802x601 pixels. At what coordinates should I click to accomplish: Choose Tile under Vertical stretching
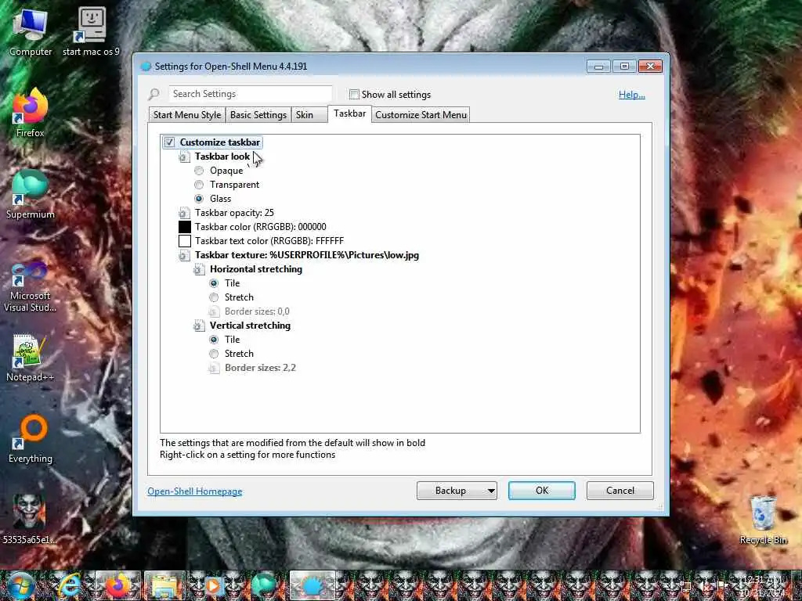point(214,340)
